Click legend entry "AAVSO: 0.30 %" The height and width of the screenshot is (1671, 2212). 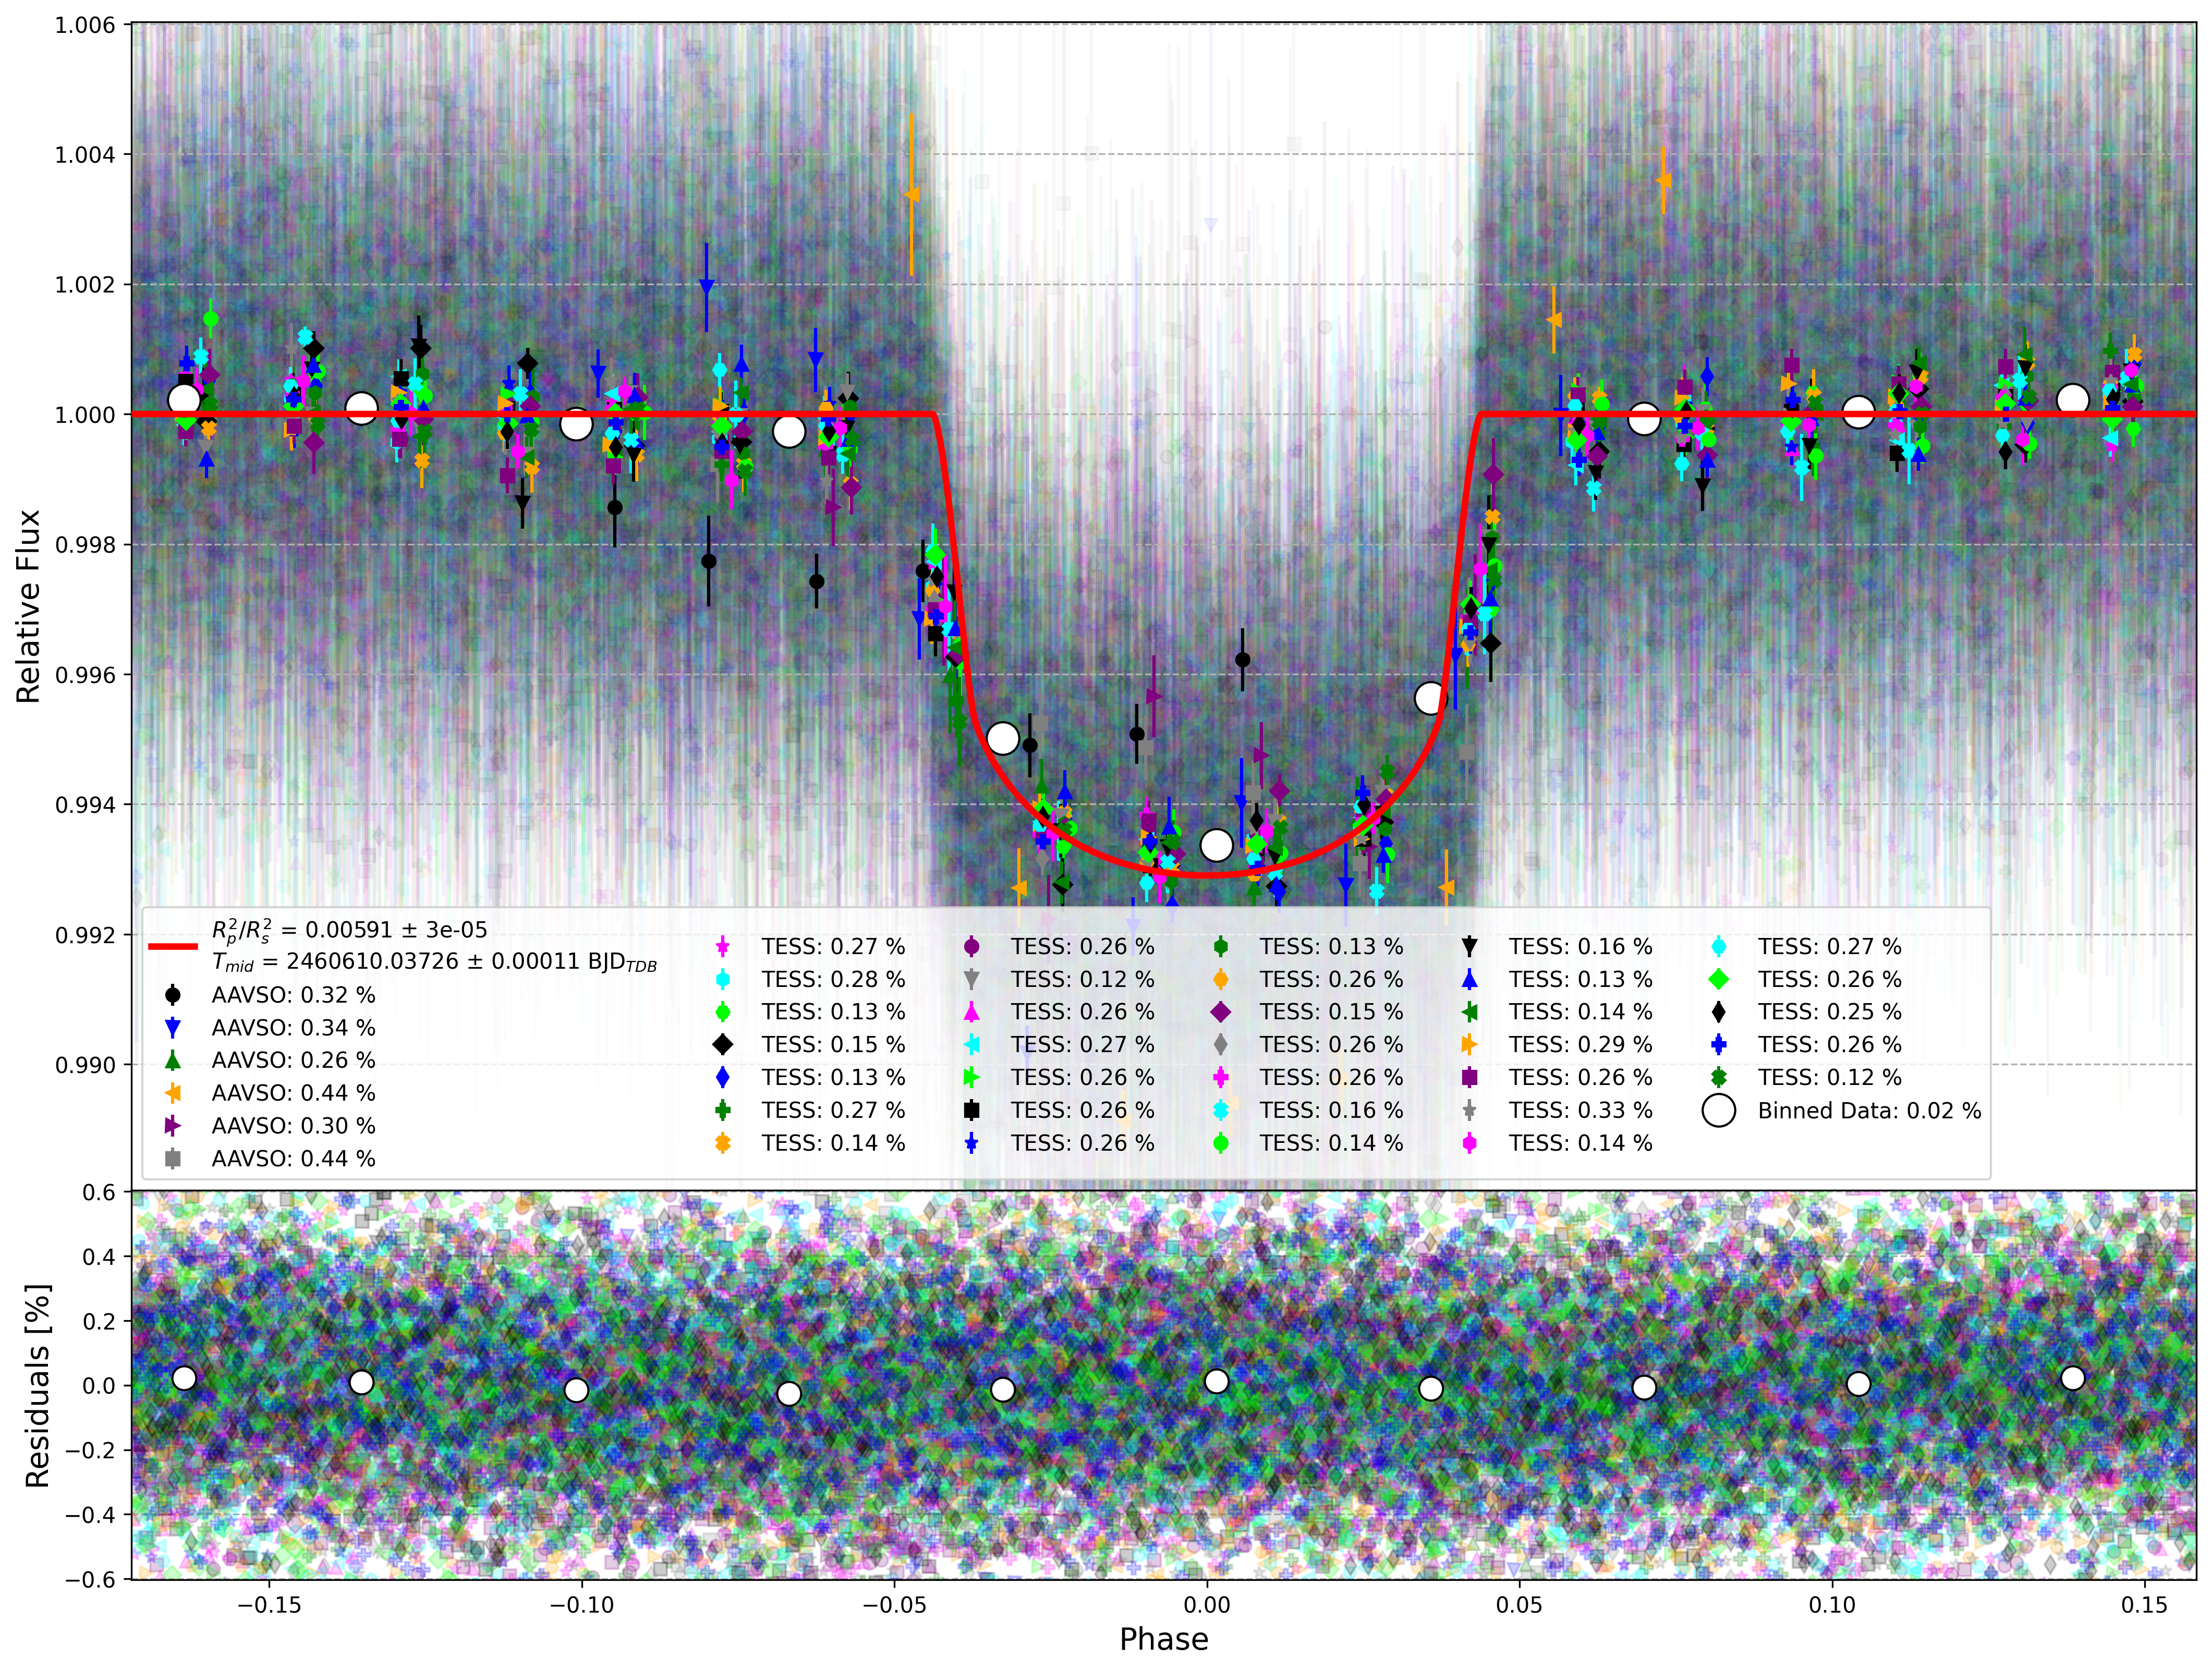point(293,1126)
